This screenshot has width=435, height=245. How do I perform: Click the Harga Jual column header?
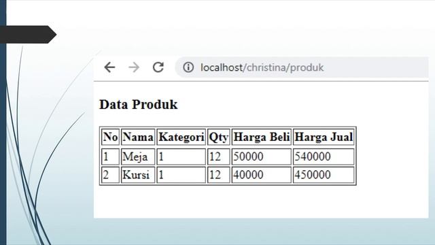pos(324,137)
